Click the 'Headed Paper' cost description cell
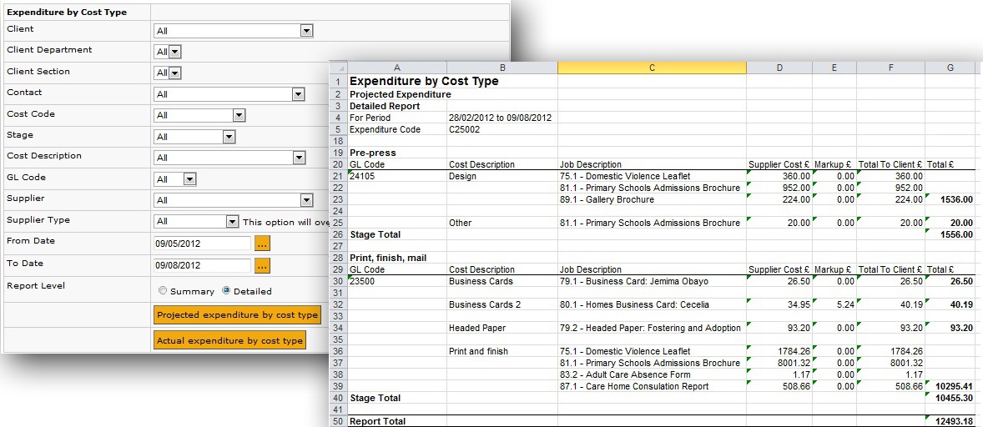Screen dimensions: 983x427 point(502,328)
